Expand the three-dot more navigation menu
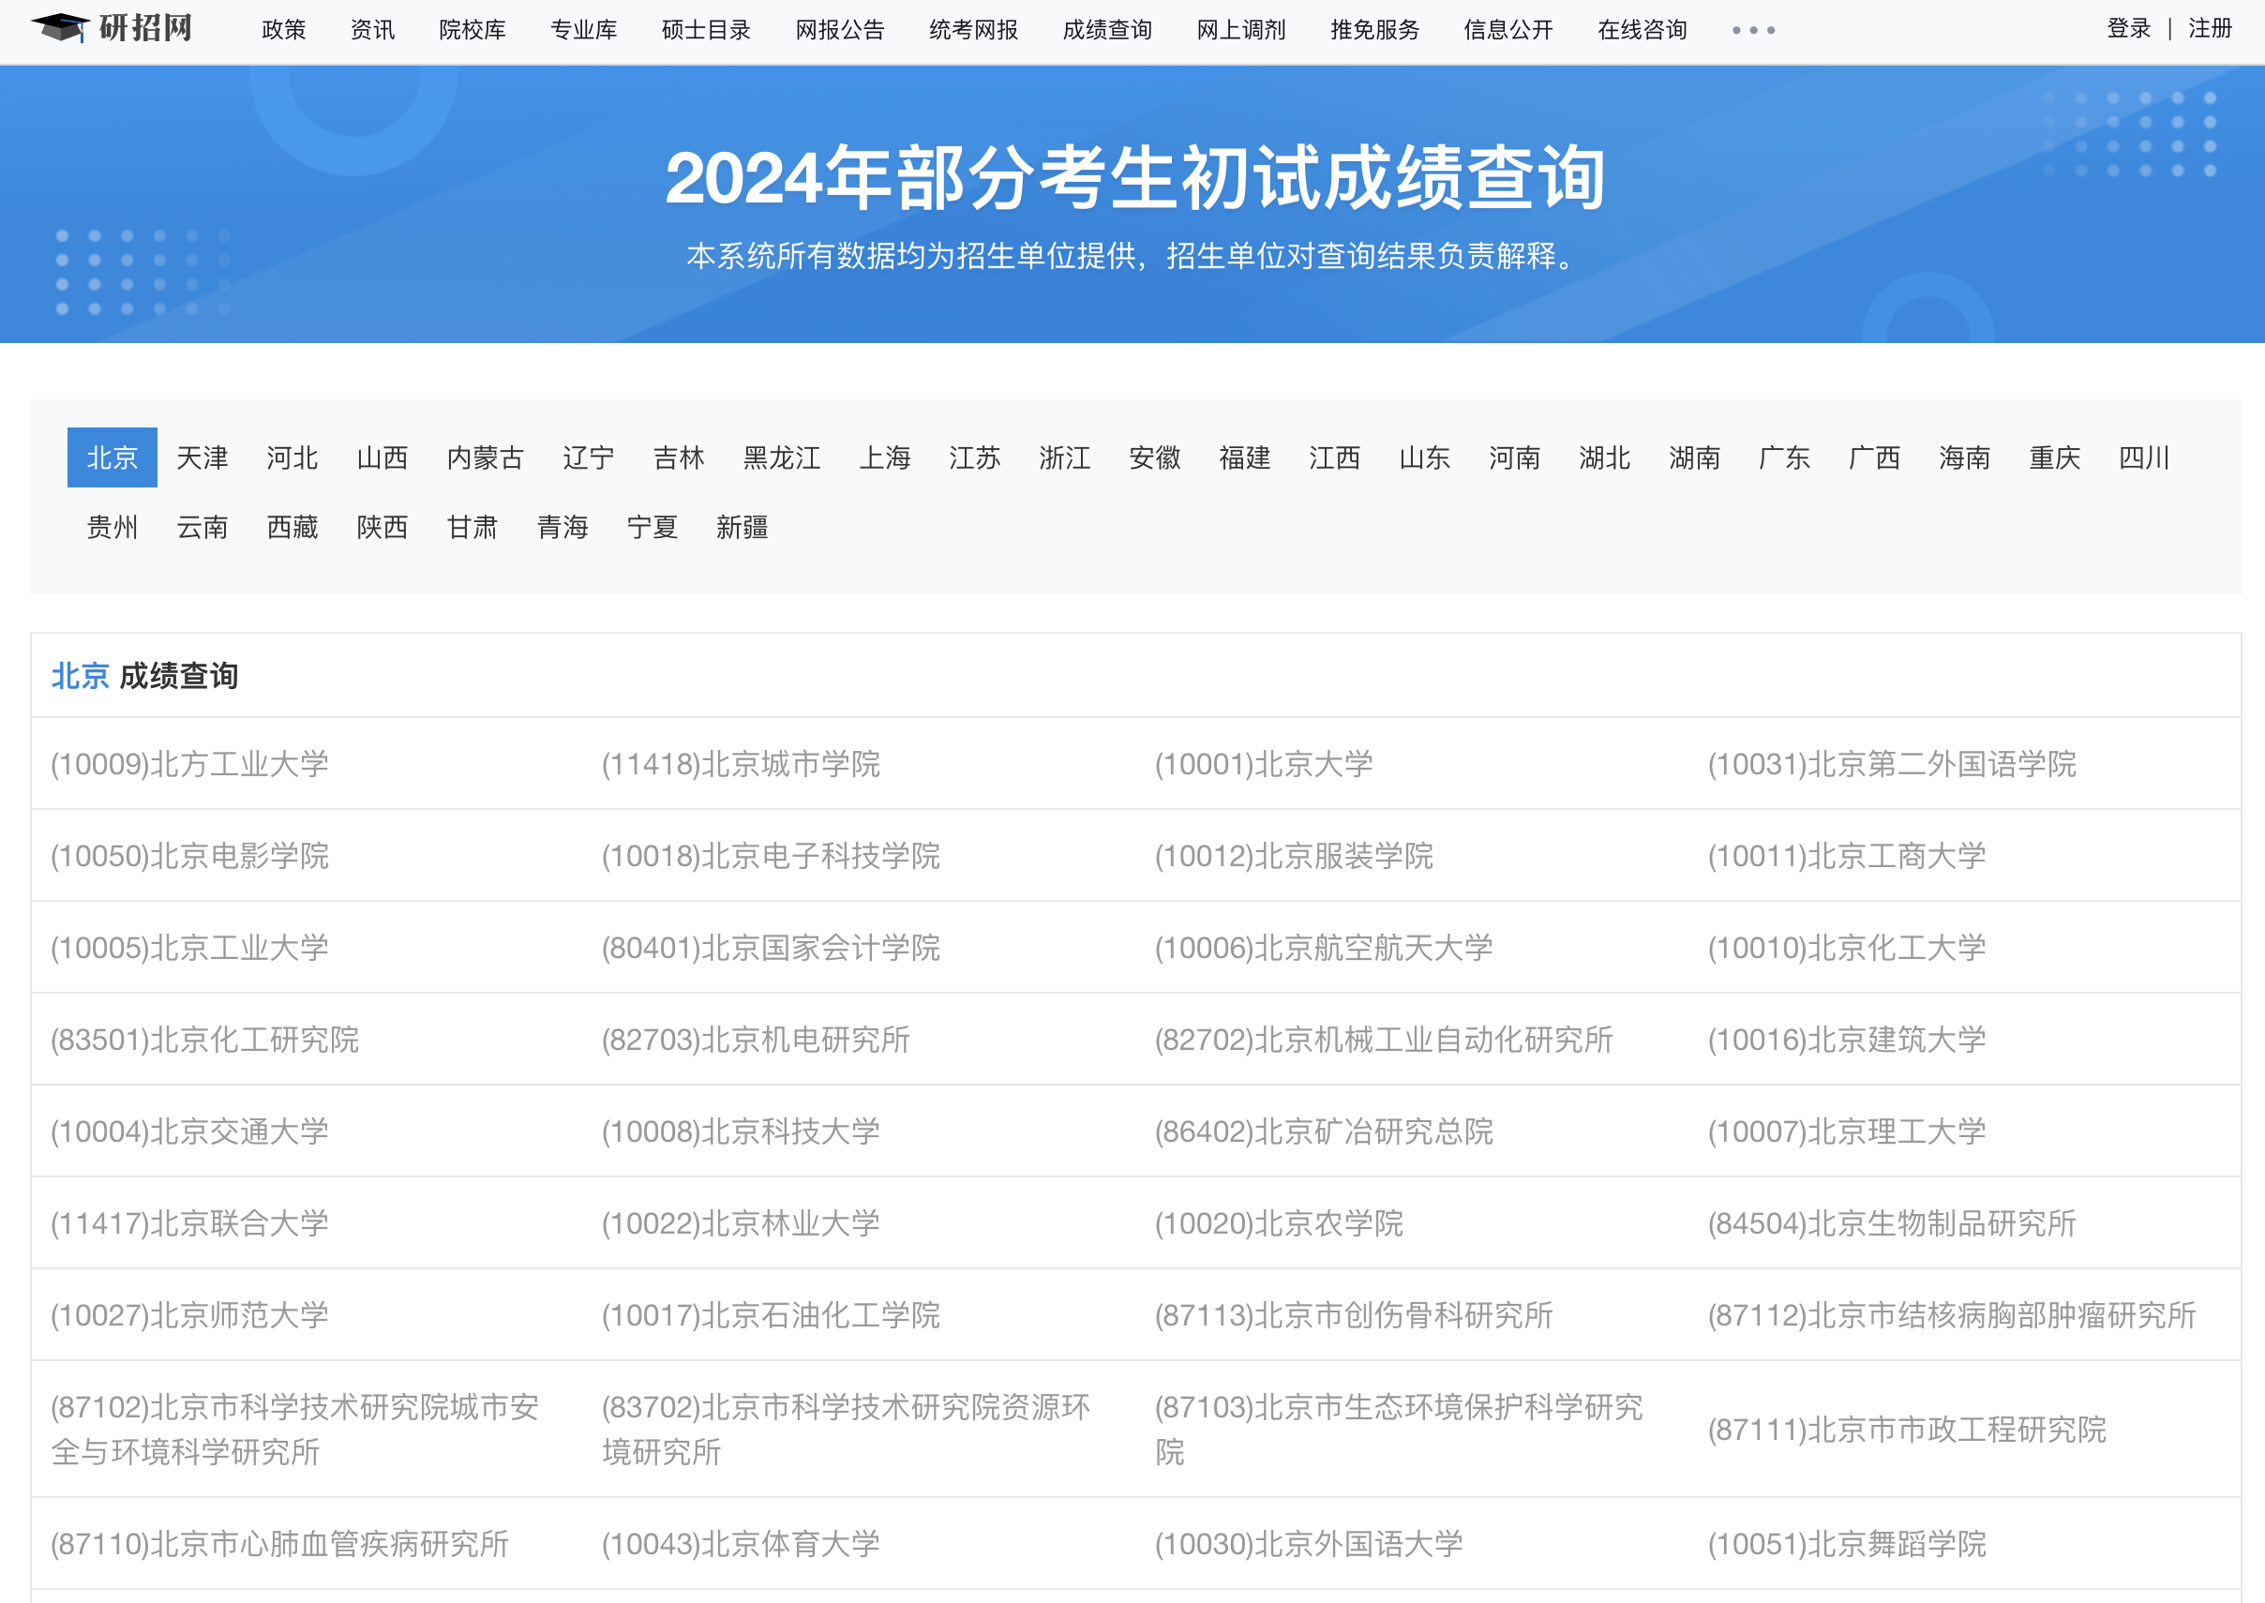 coord(1753,31)
